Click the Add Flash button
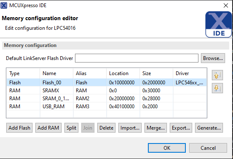 (19, 128)
